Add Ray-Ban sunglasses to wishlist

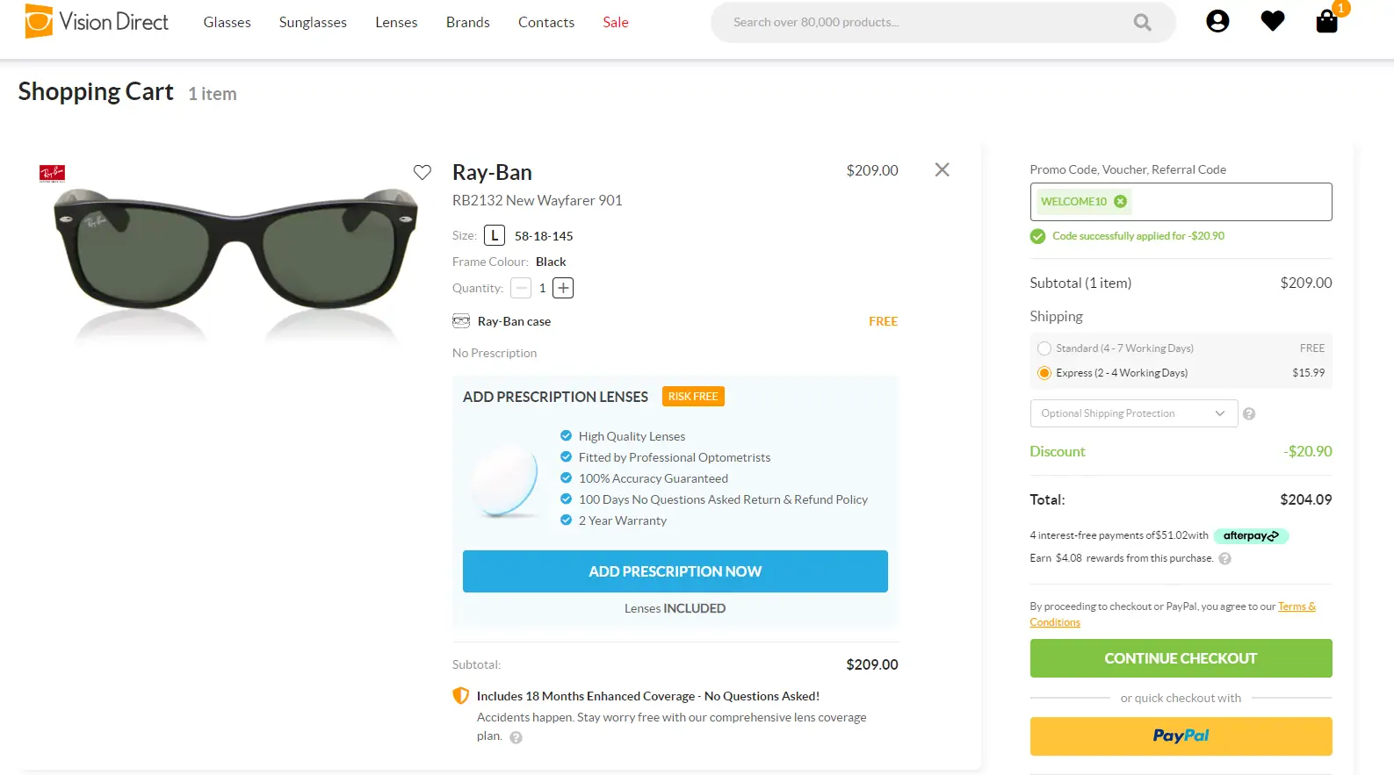tap(423, 173)
